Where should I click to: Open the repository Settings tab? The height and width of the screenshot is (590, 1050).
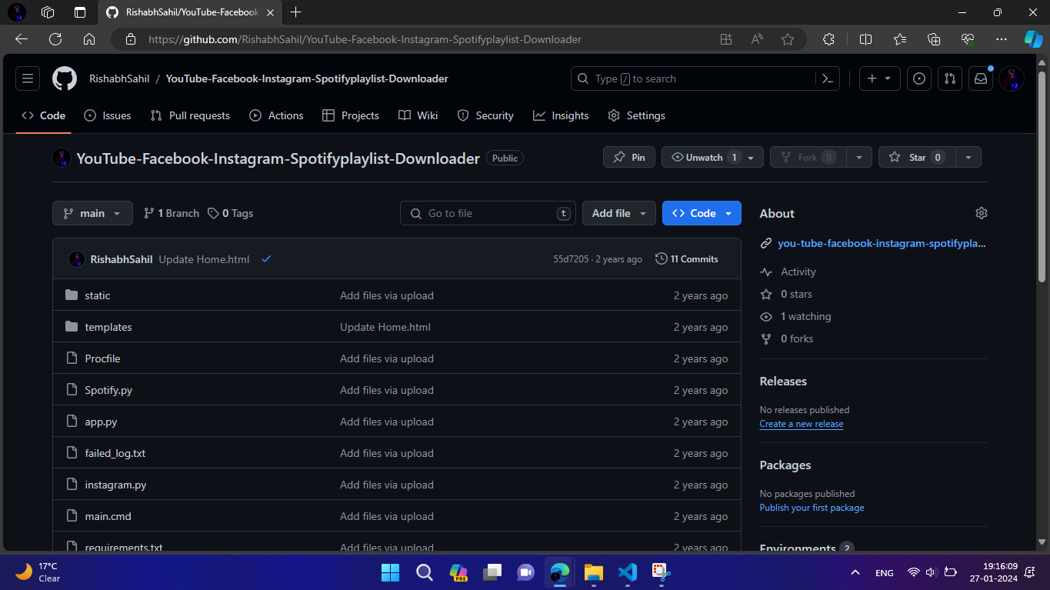pos(636,115)
